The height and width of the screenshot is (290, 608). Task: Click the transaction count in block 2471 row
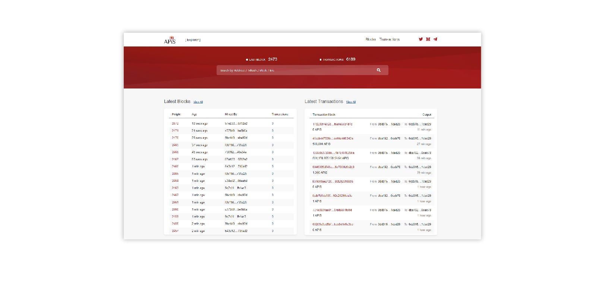point(273,130)
